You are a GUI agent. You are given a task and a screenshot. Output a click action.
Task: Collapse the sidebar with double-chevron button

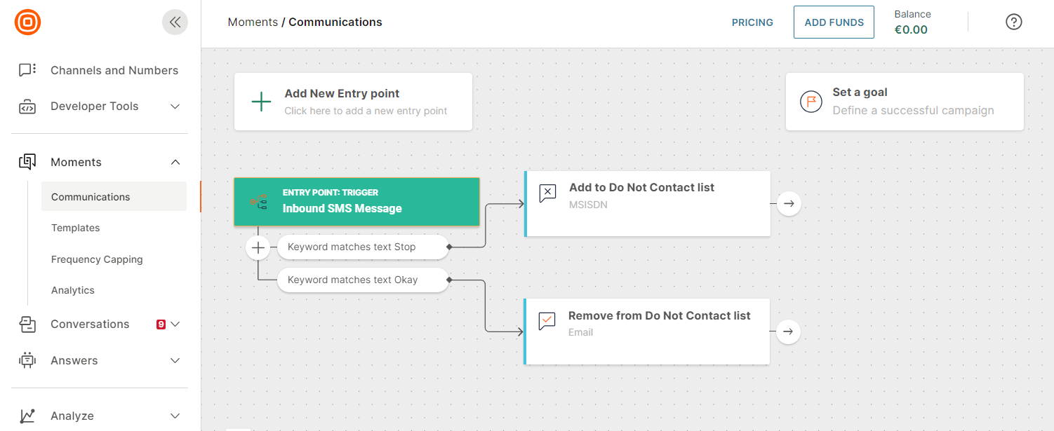point(175,22)
